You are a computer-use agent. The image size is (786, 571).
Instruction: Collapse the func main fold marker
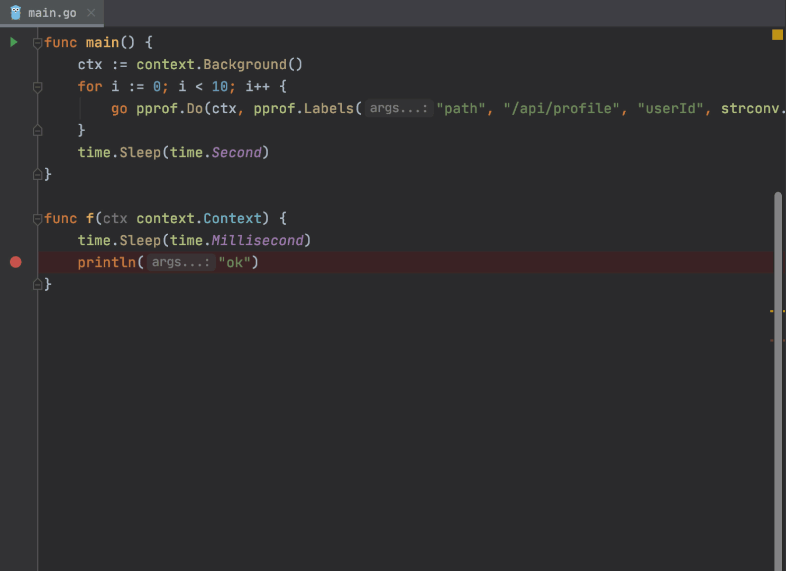coord(38,43)
